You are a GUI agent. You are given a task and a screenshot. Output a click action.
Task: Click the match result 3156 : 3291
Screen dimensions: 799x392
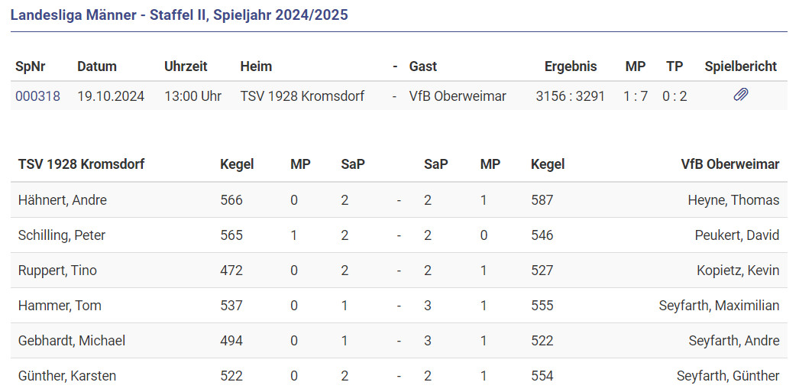570,96
